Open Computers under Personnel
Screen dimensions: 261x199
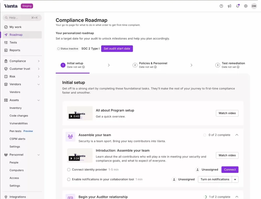click(x=17, y=170)
